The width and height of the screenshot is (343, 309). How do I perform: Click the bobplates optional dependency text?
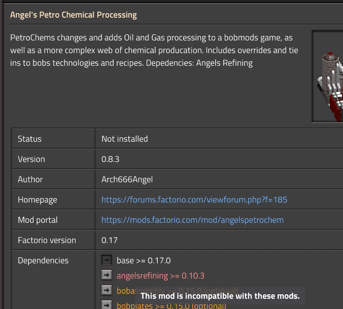click(x=171, y=305)
